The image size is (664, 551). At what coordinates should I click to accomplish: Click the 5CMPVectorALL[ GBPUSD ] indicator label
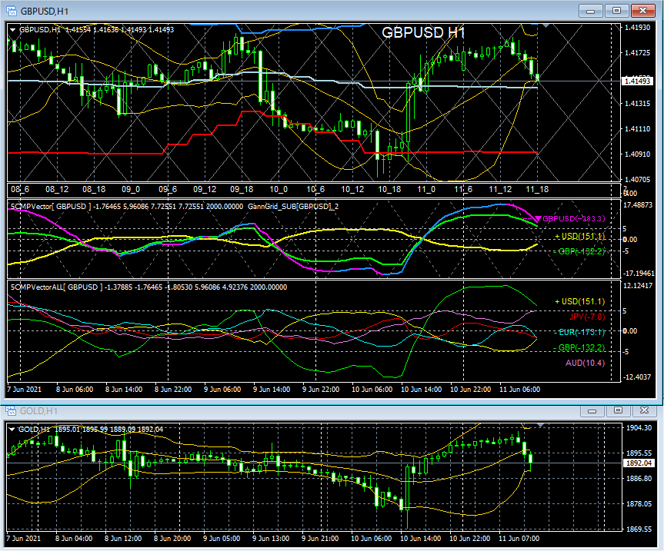[57, 287]
